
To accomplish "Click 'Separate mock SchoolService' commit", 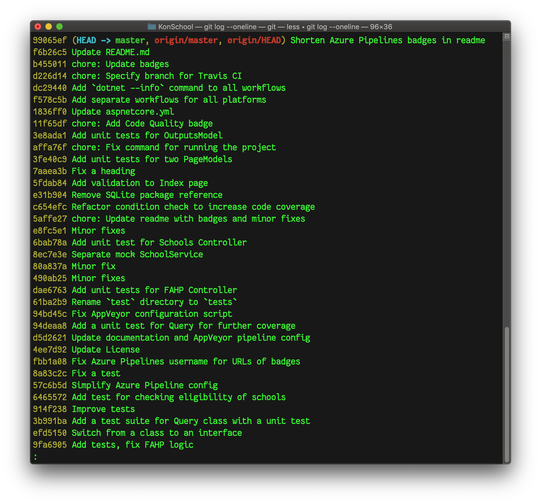I will (x=137, y=254).
